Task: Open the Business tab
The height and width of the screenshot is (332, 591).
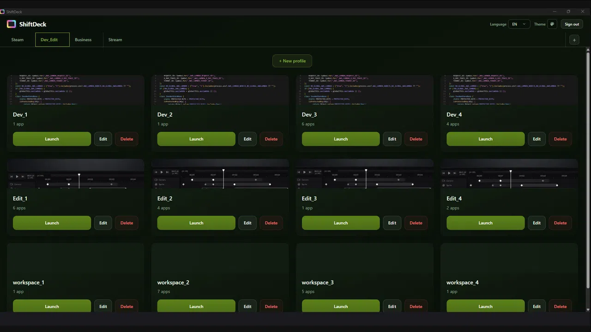Action: click(83, 40)
